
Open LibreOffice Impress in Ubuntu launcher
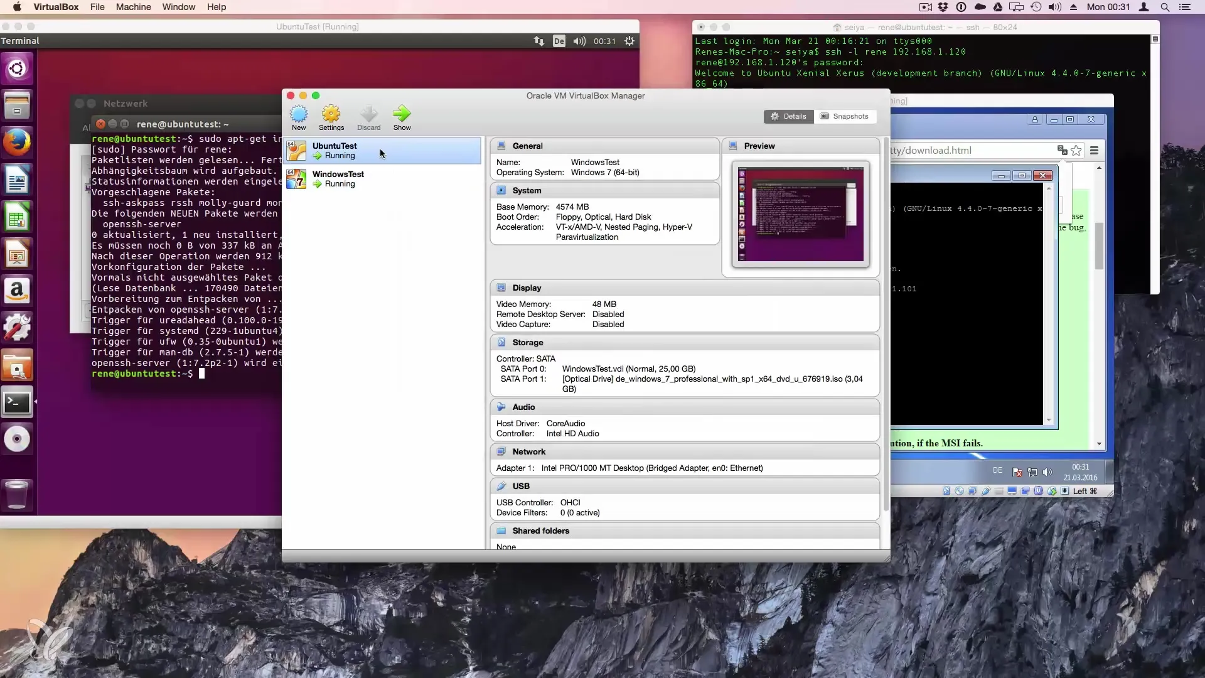pos(17,254)
